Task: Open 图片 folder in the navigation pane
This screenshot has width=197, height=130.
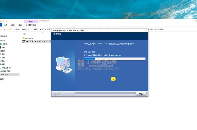Action: pyautogui.click(x=3, y=51)
